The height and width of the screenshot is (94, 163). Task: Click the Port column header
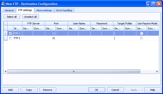coord(56,24)
